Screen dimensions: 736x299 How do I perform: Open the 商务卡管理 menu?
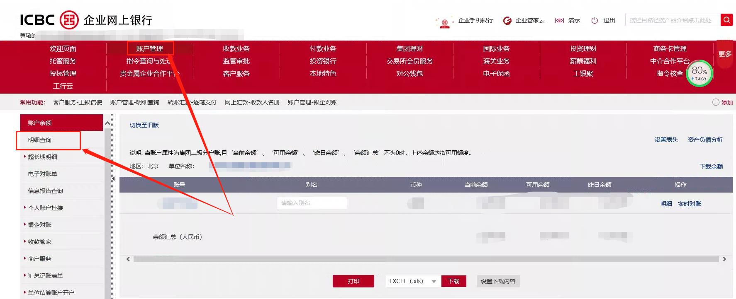[x=670, y=48]
